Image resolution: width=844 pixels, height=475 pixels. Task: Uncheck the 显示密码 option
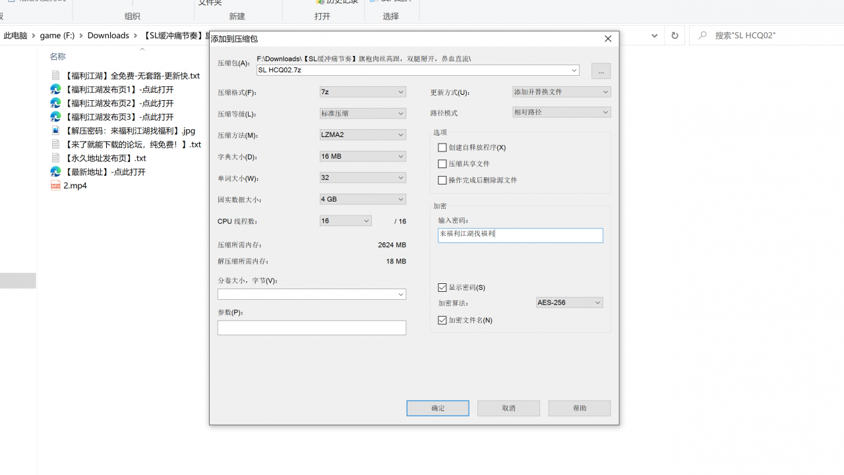coord(442,288)
